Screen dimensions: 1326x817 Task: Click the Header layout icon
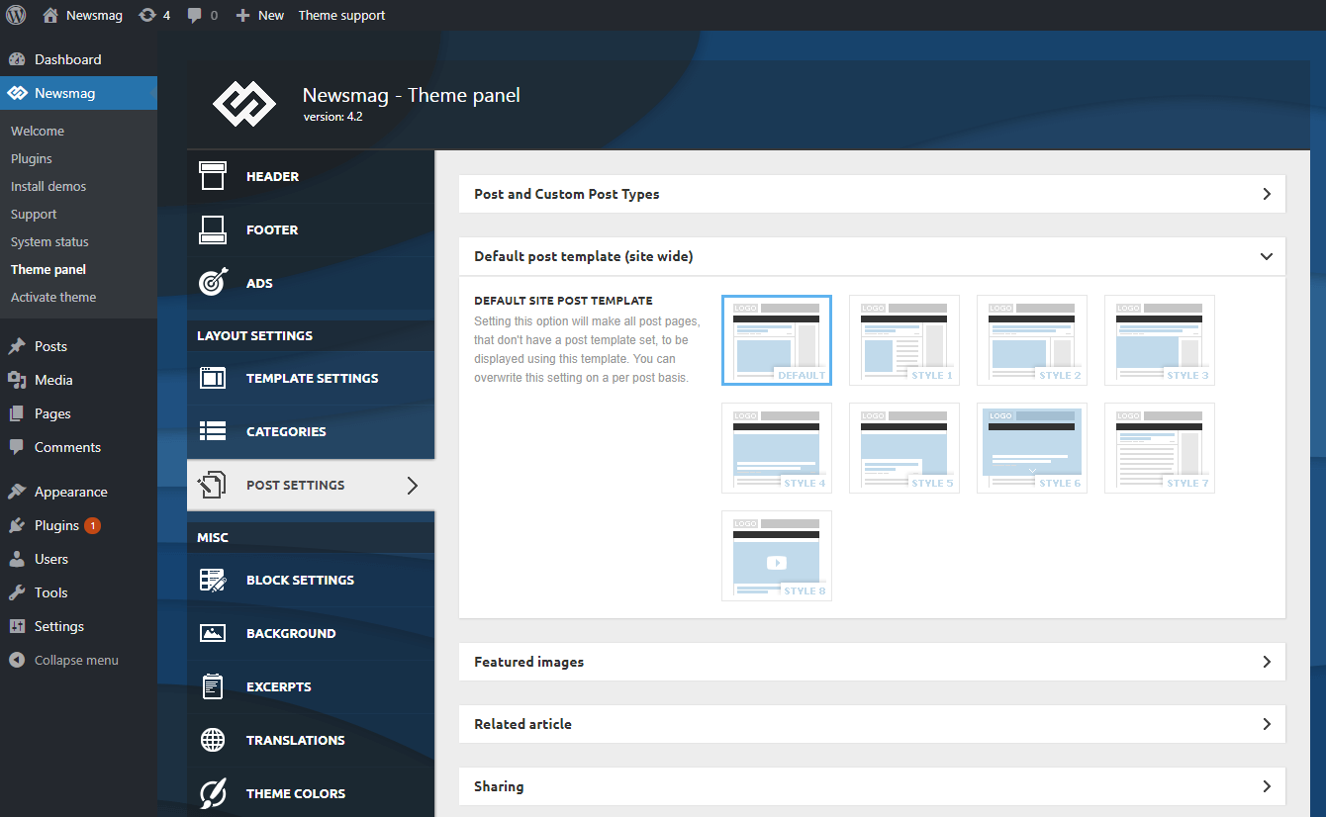tap(213, 176)
